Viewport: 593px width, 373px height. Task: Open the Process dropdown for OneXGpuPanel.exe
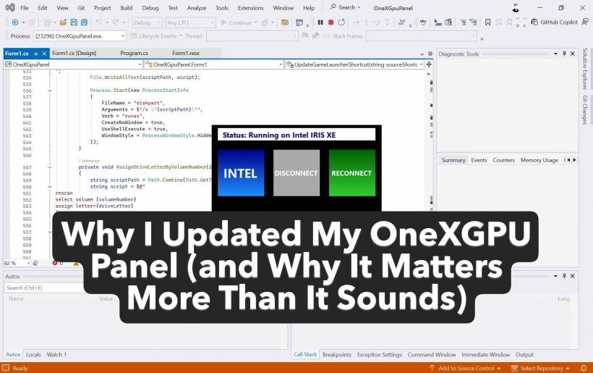122,36
